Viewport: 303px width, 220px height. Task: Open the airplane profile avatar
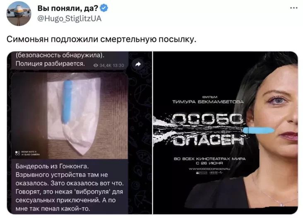point(19,14)
